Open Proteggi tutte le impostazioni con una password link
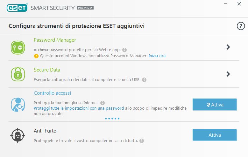 [x=79, y=108]
